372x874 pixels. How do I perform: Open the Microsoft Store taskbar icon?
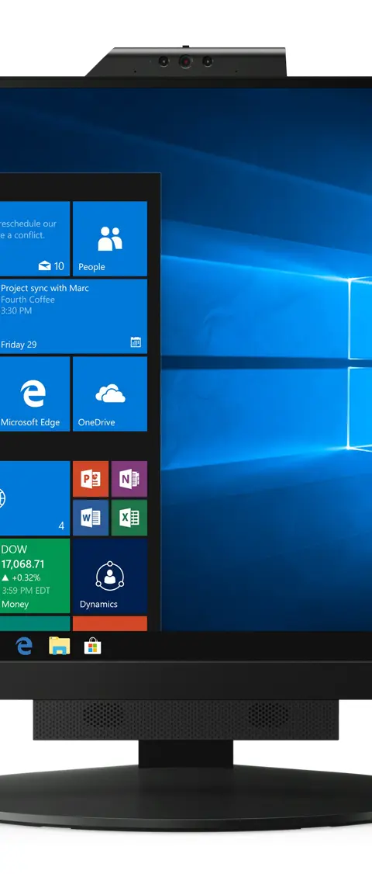click(x=92, y=647)
